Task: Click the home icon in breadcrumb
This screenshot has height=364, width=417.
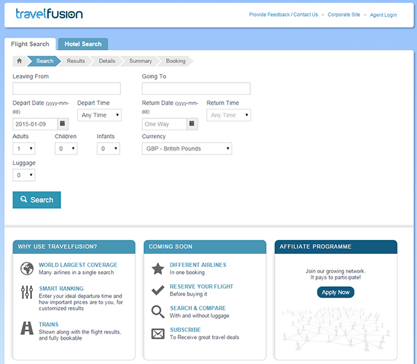Action: click(x=20, y=61)
